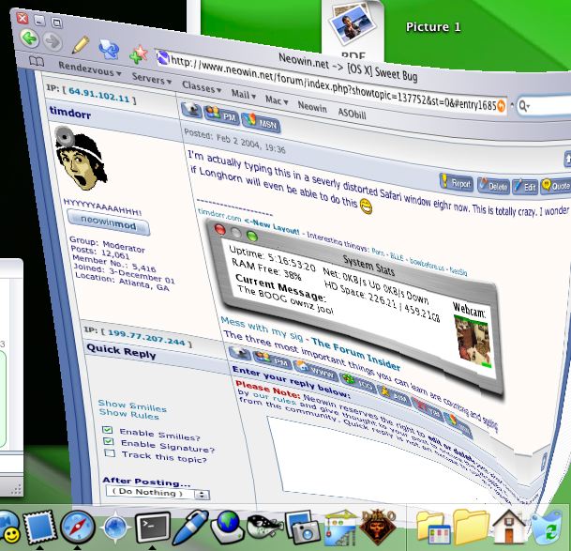The height and width of the screenshot is (551, 571).
Task: Click the green zoom button of System Stats
Action: [252, 237]
